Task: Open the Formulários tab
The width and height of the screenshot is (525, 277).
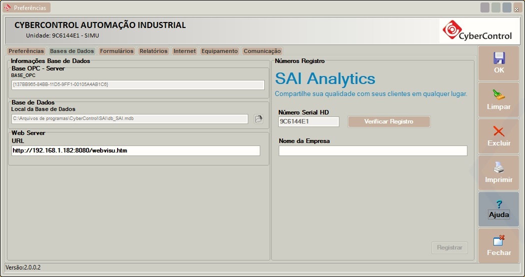Action: [x=117, y=51]
